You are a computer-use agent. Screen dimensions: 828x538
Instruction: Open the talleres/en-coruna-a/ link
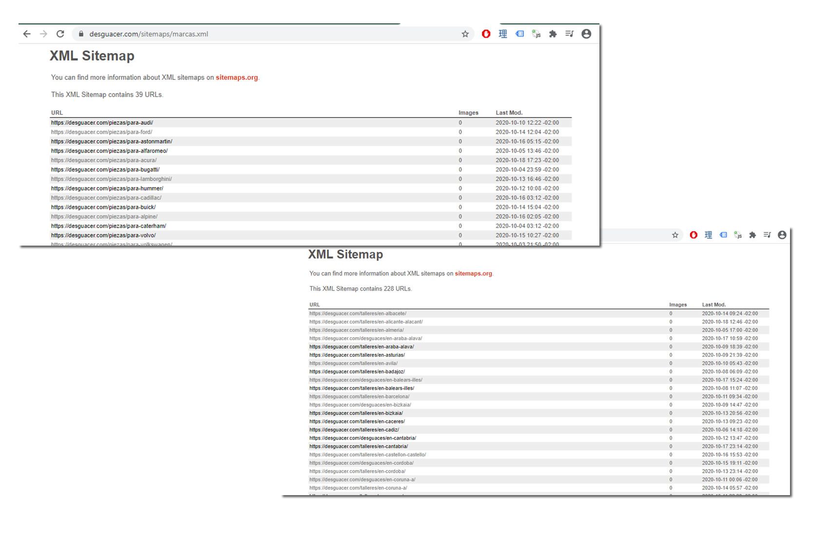point(358,487)
